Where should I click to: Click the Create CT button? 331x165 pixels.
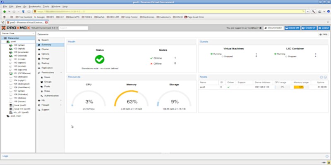click(x=309, y=28)
